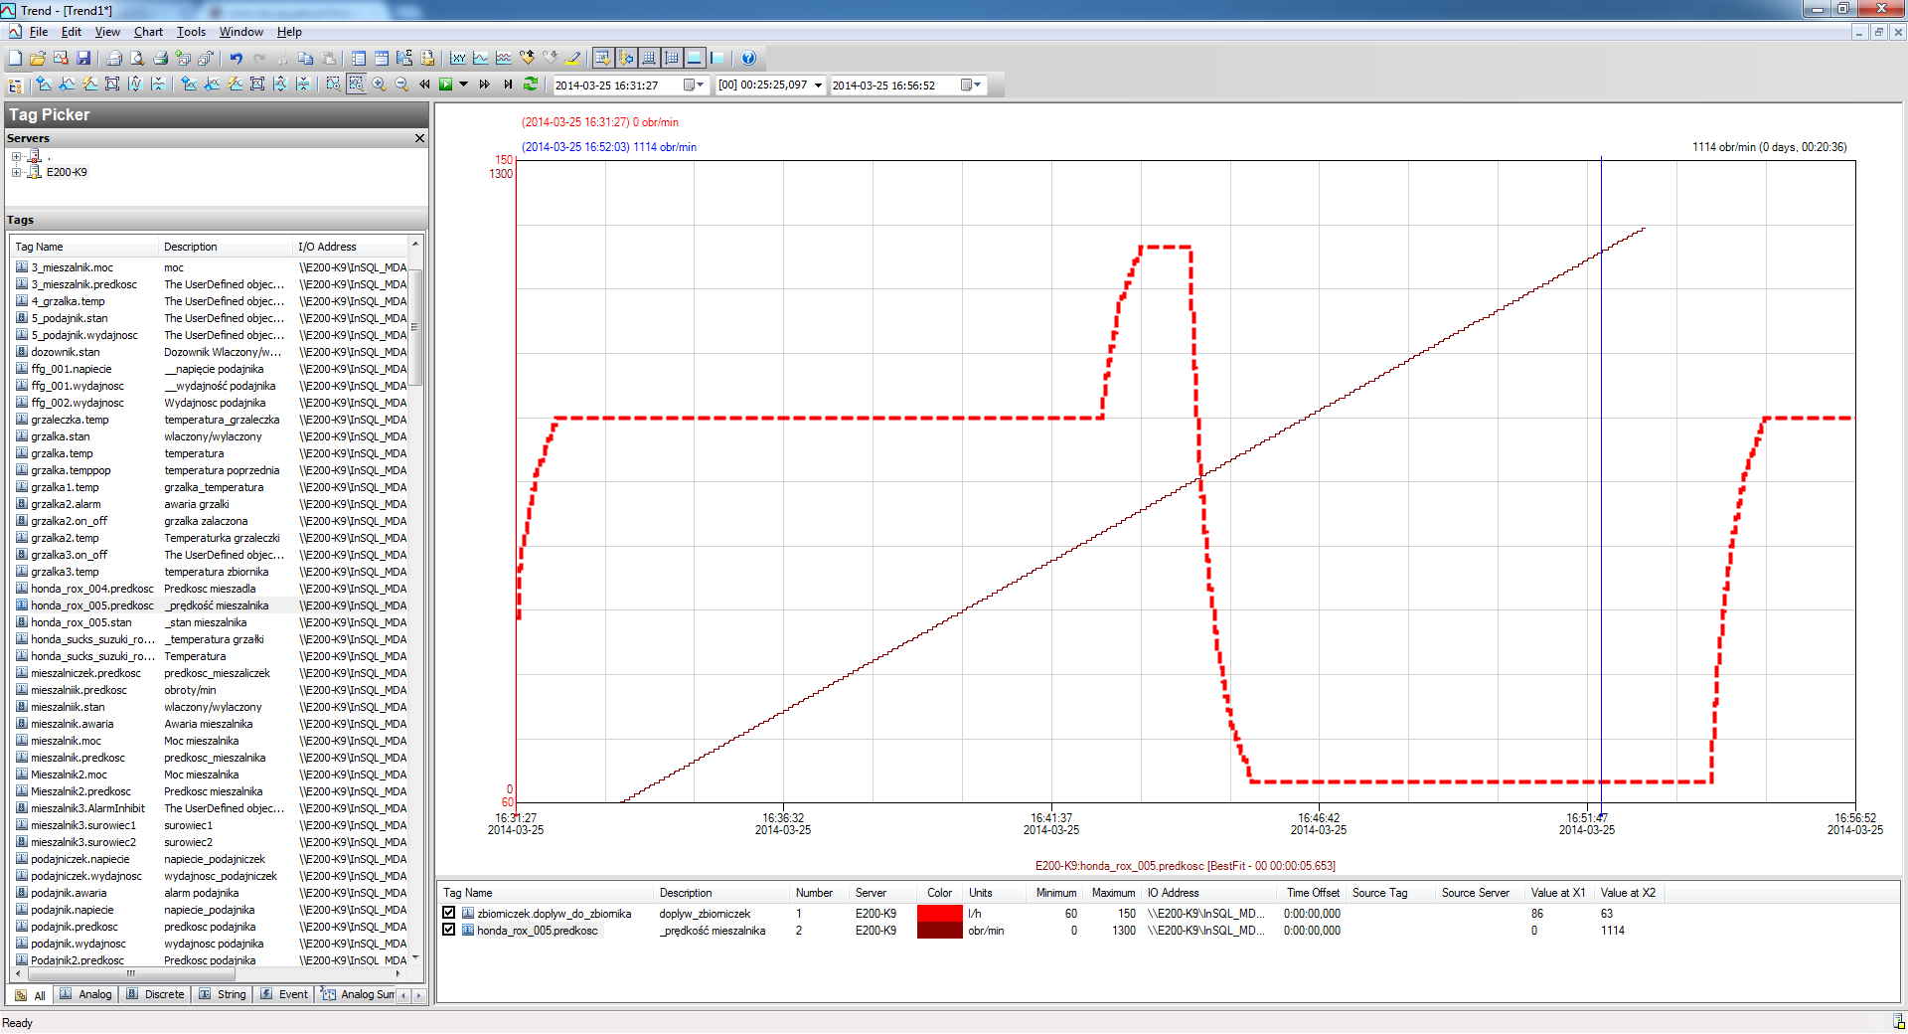Select the grzalka.temp tag in the list
Viewport: 1908px width, 1034px height.
coord(62,453)
